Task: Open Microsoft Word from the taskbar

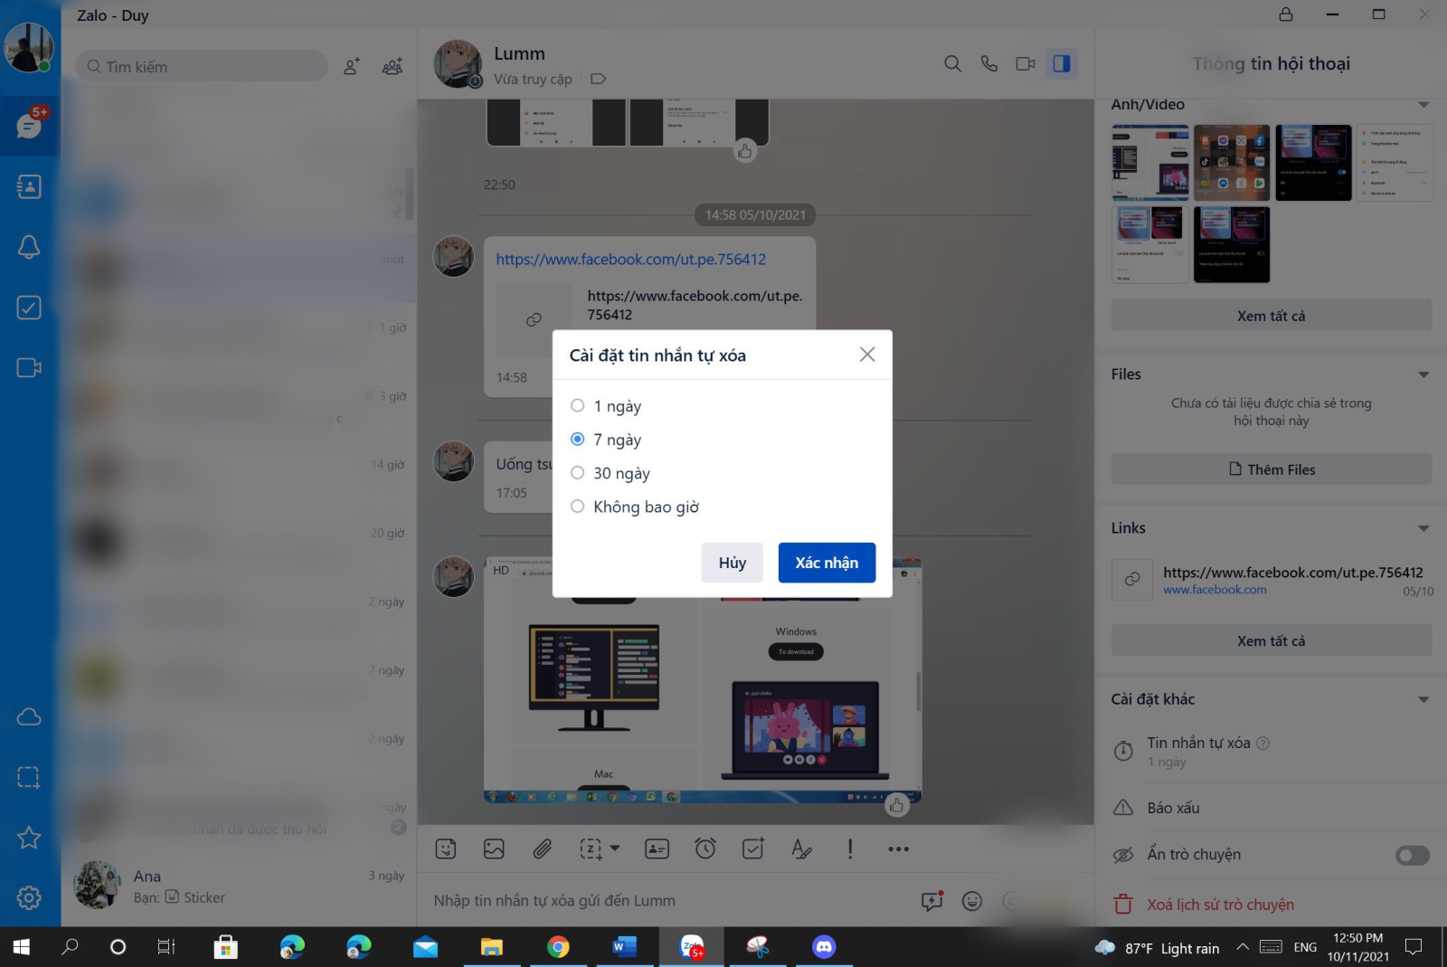Action: pyautogui.click(x=624, y=946)
